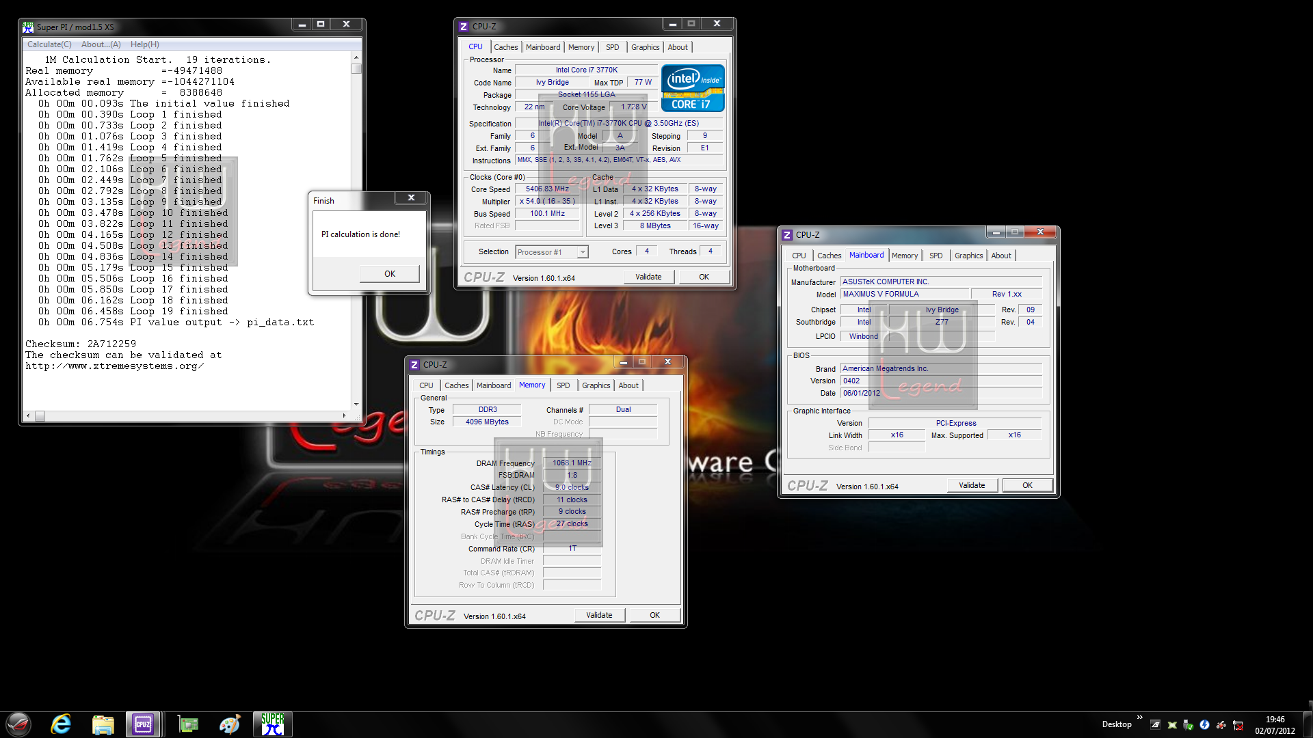
Task: Open Caches tab in bottom CPU-Z Memory window
Action: pos(457,385)
